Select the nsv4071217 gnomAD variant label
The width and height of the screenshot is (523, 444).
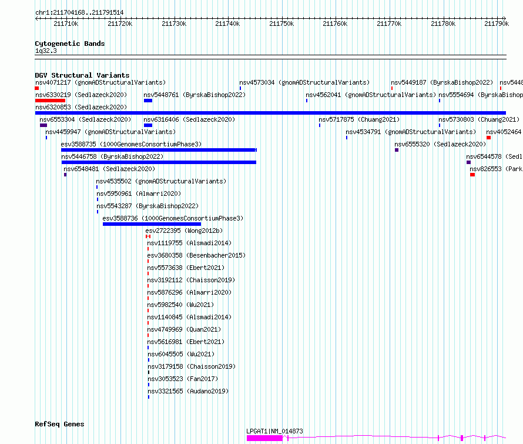coord(100,82)
